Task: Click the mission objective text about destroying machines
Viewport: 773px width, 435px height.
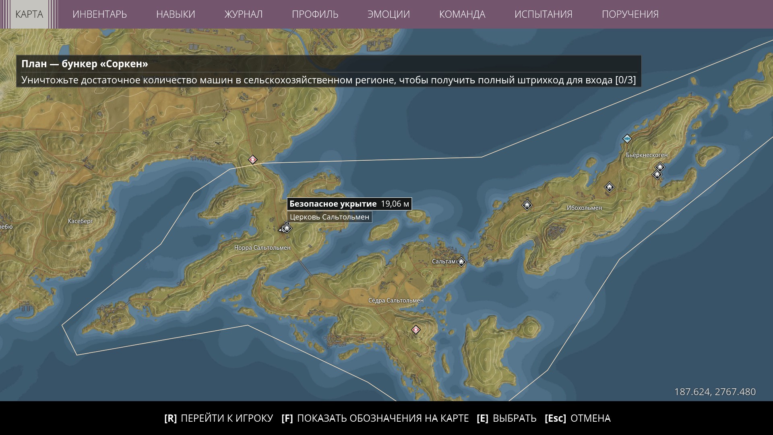Action: pyautogui.click(x=329, y=80)
